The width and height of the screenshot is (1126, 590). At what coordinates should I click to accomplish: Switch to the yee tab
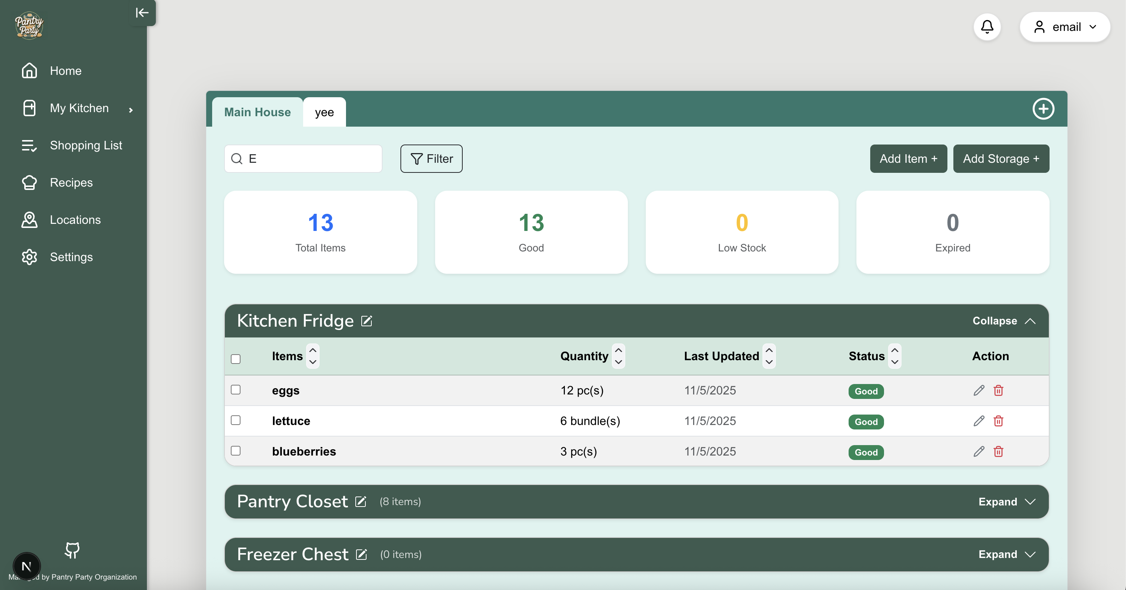point(324,112)
